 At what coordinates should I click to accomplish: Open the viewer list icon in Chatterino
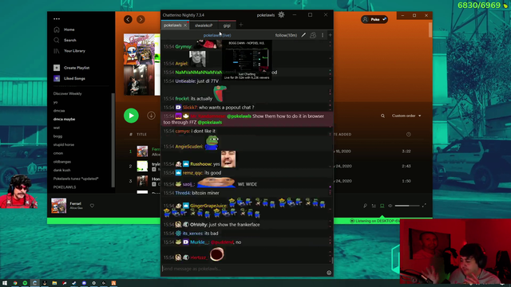click(x=313, y=35)
